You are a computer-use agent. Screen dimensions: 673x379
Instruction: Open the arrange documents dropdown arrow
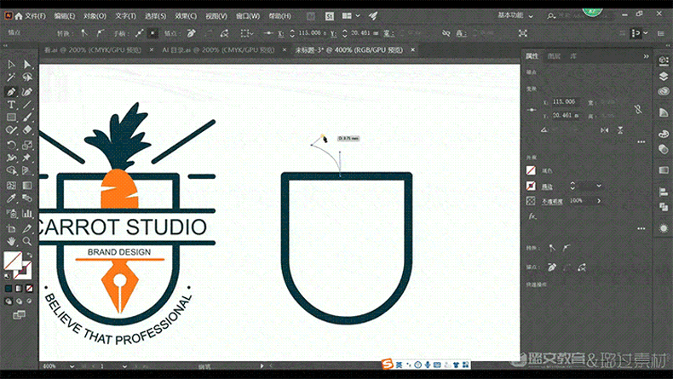click(358, 16)
